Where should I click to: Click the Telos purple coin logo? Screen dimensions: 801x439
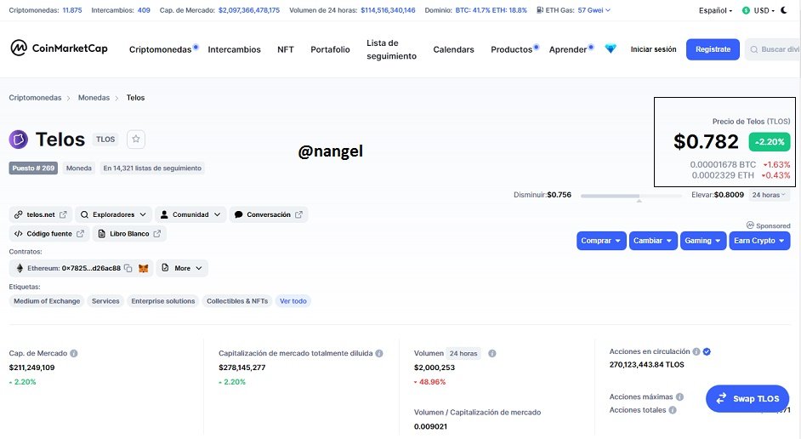19,139
